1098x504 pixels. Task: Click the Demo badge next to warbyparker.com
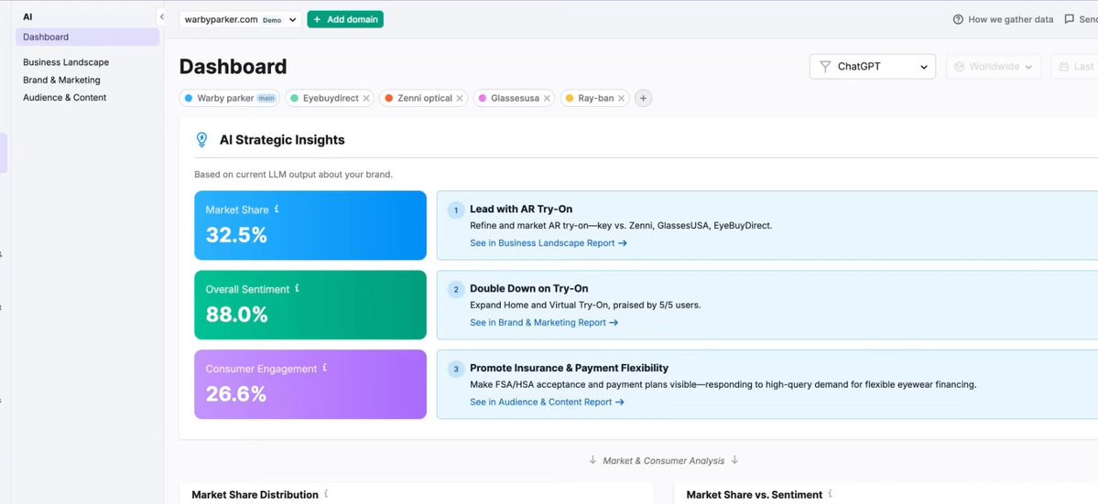[272, 20]
